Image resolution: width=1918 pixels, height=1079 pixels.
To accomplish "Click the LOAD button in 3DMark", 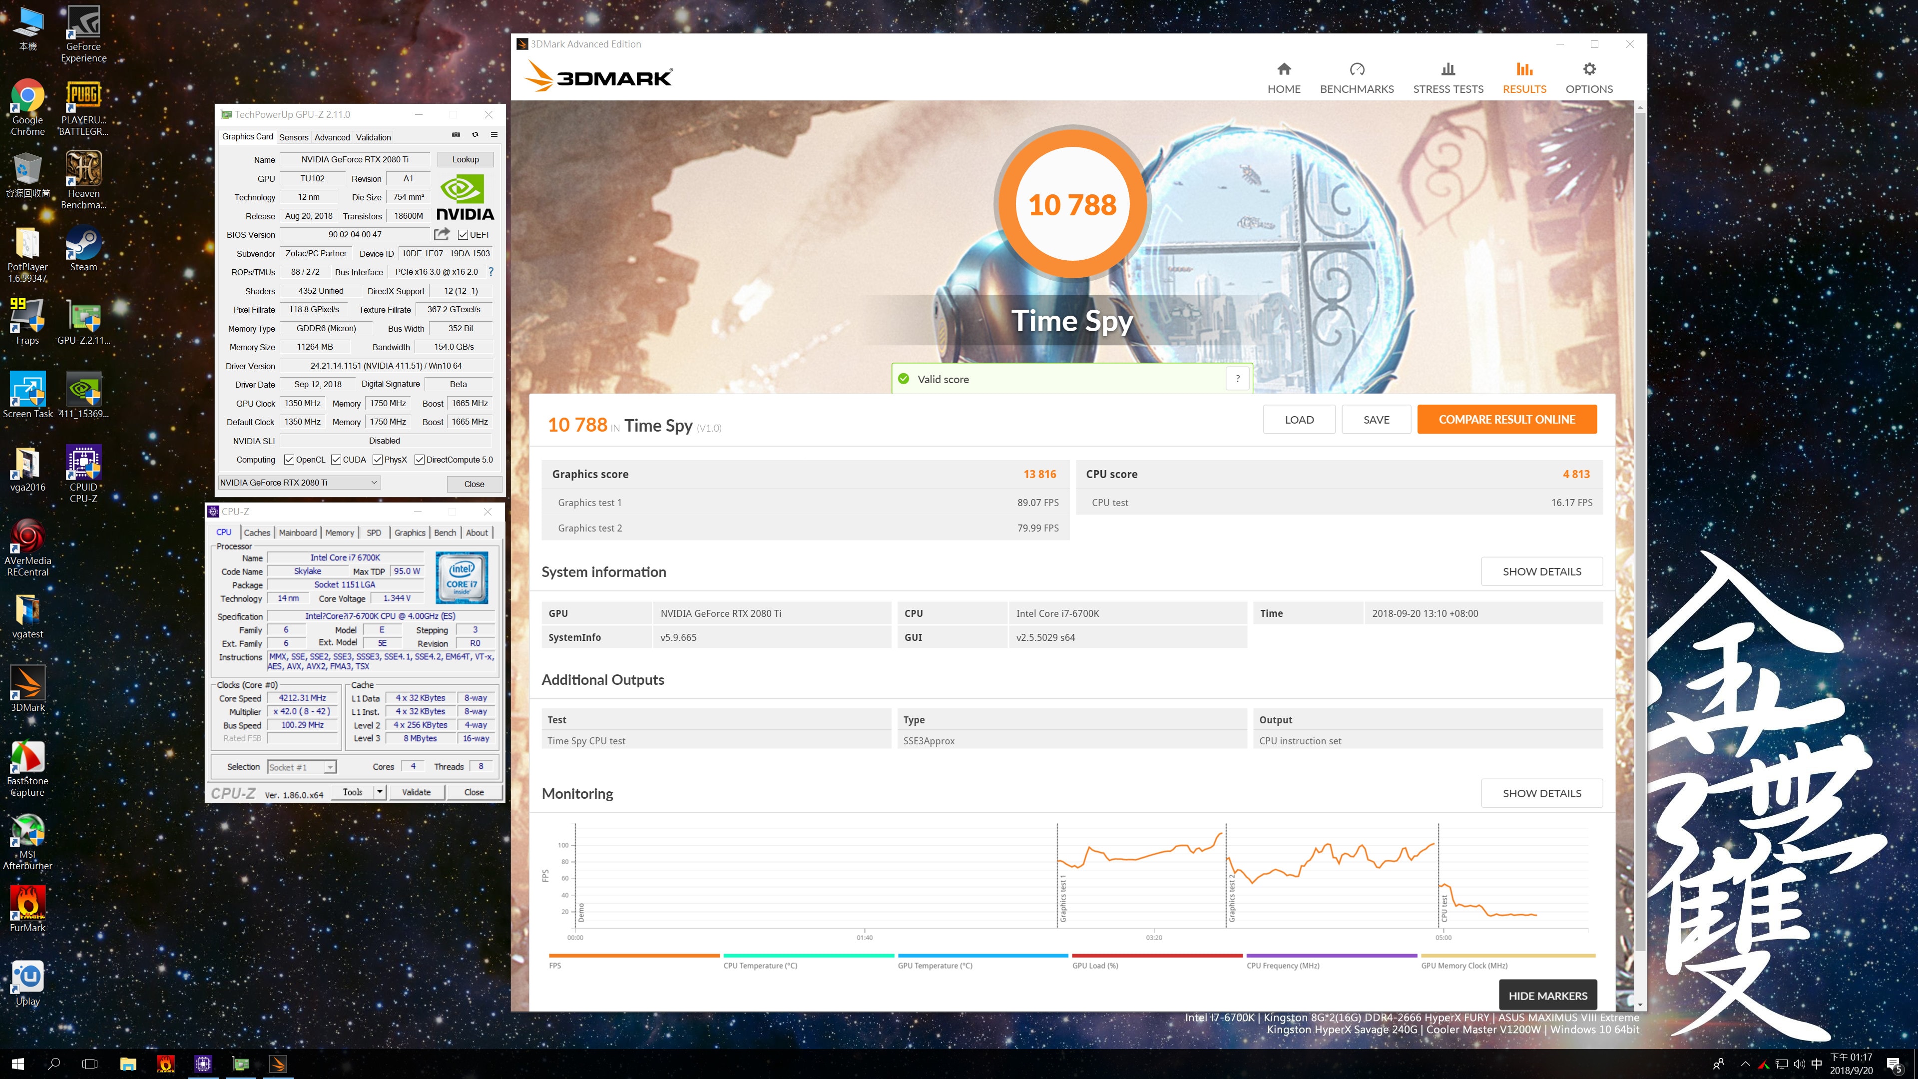I will (x=1299, y=419).
